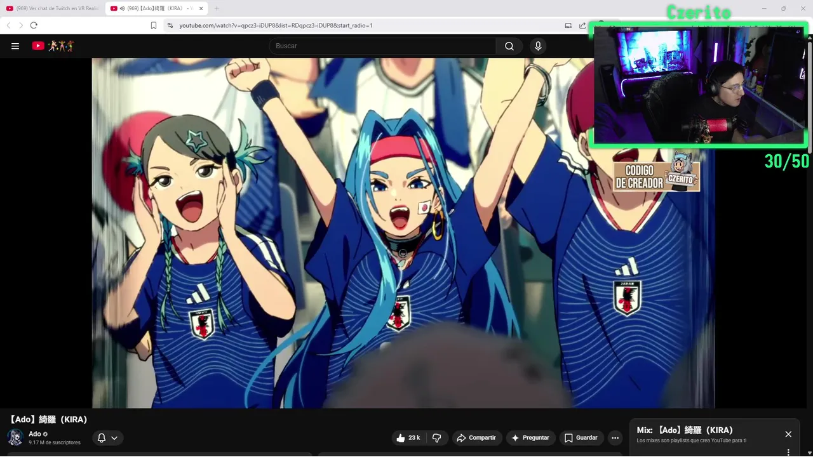The height and width of the screenshot is (457, 813).
Task: Open the Ado channel avatar
Action: pos(15,437)
